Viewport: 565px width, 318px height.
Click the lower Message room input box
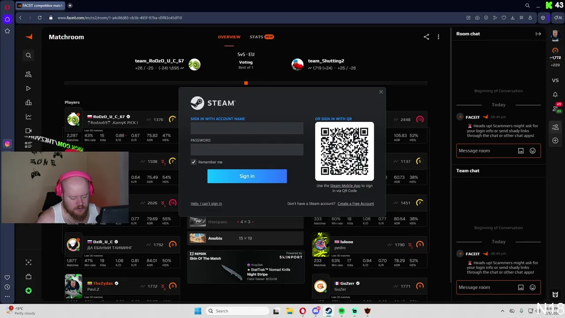(498, 287)
